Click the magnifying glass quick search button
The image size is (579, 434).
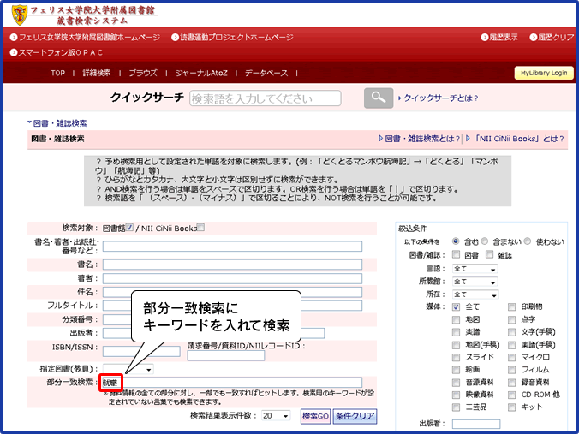[378, 98]
